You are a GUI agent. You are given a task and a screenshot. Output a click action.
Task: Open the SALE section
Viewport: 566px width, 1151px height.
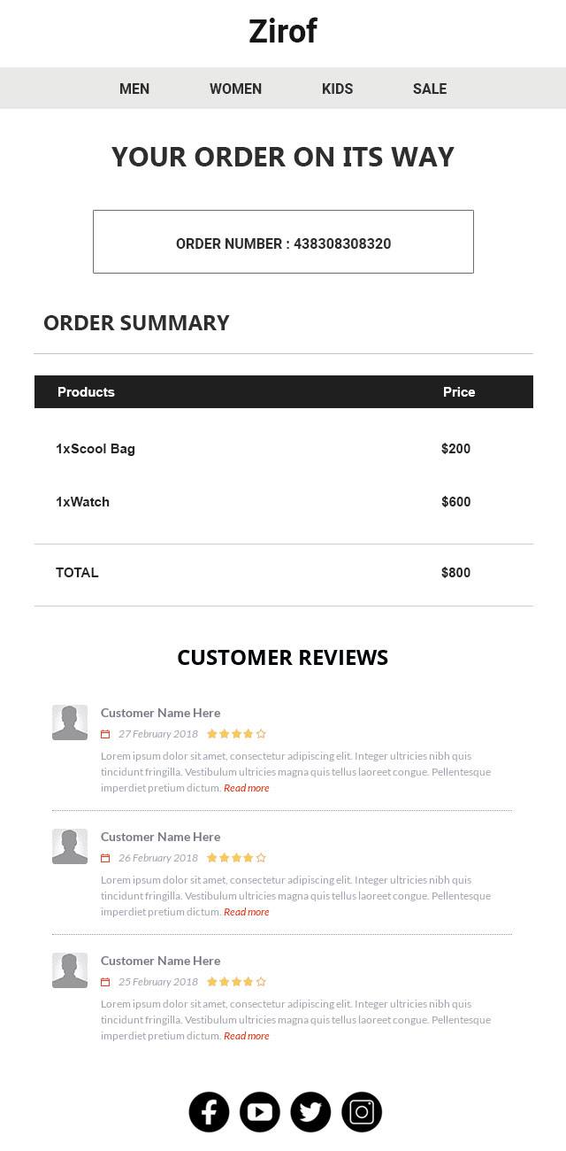pos(430,89)
